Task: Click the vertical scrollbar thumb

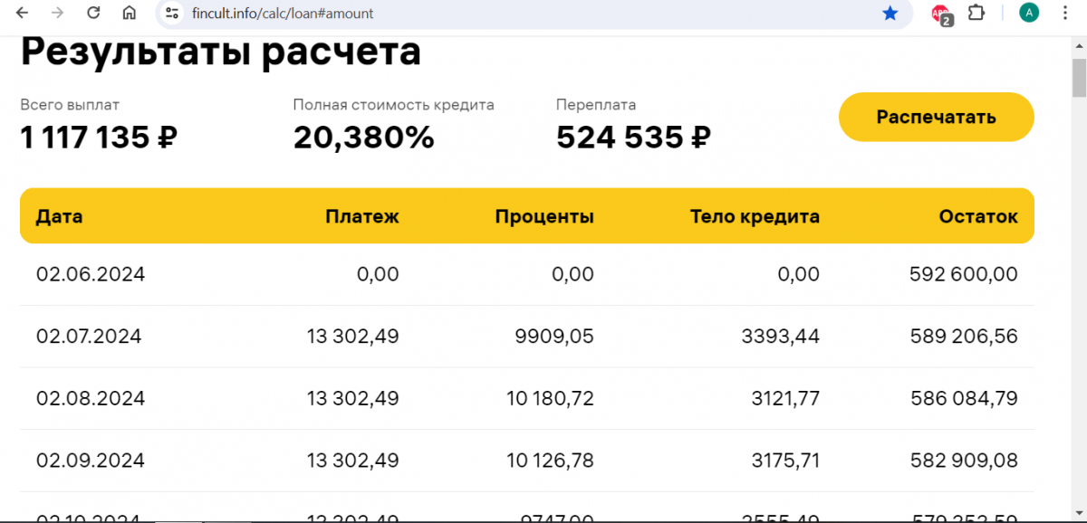Action: point(1079,78)
